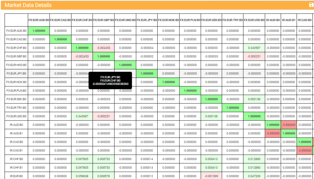Click the green 1.000000 cell in FX:EUR:PLN:B0 row
This screenshot has height=179, width=314.
(190, 91)
